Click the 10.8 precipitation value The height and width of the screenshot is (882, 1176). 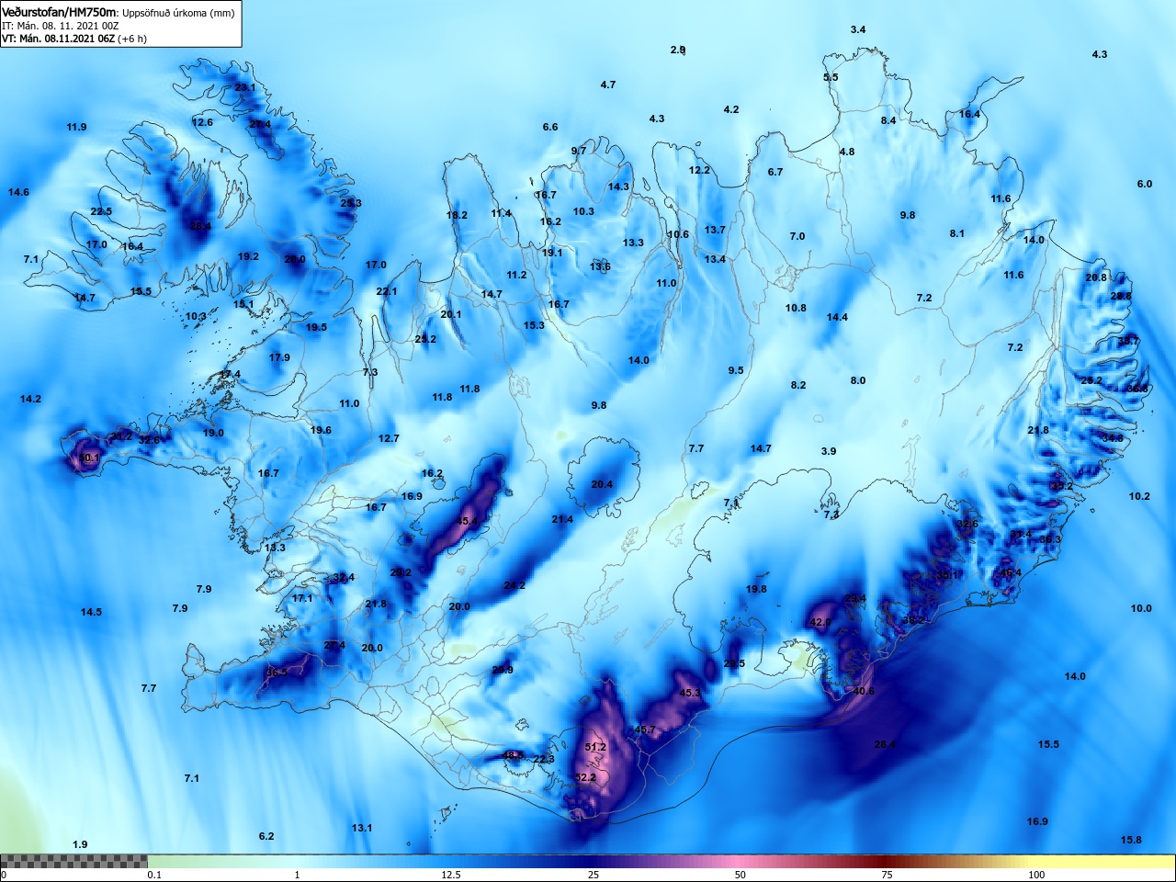pos(796,308)
